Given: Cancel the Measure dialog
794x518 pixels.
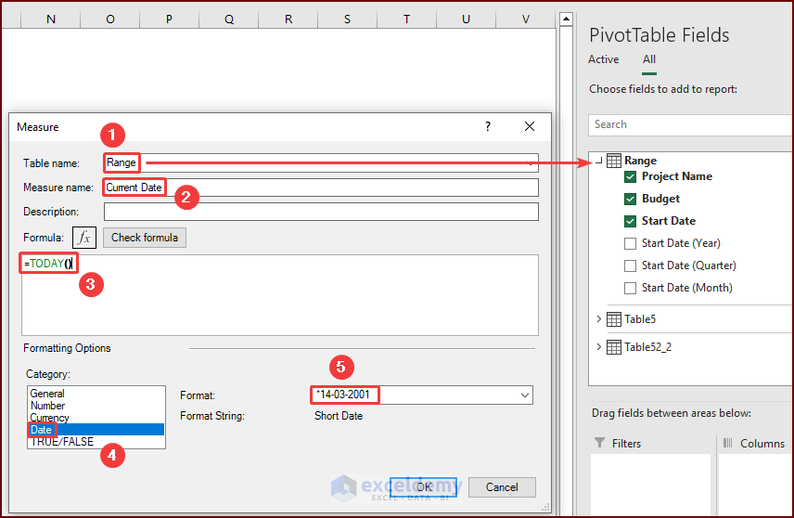Looking at the screenshot, I should pyautogui.click(x=502, y=487).
